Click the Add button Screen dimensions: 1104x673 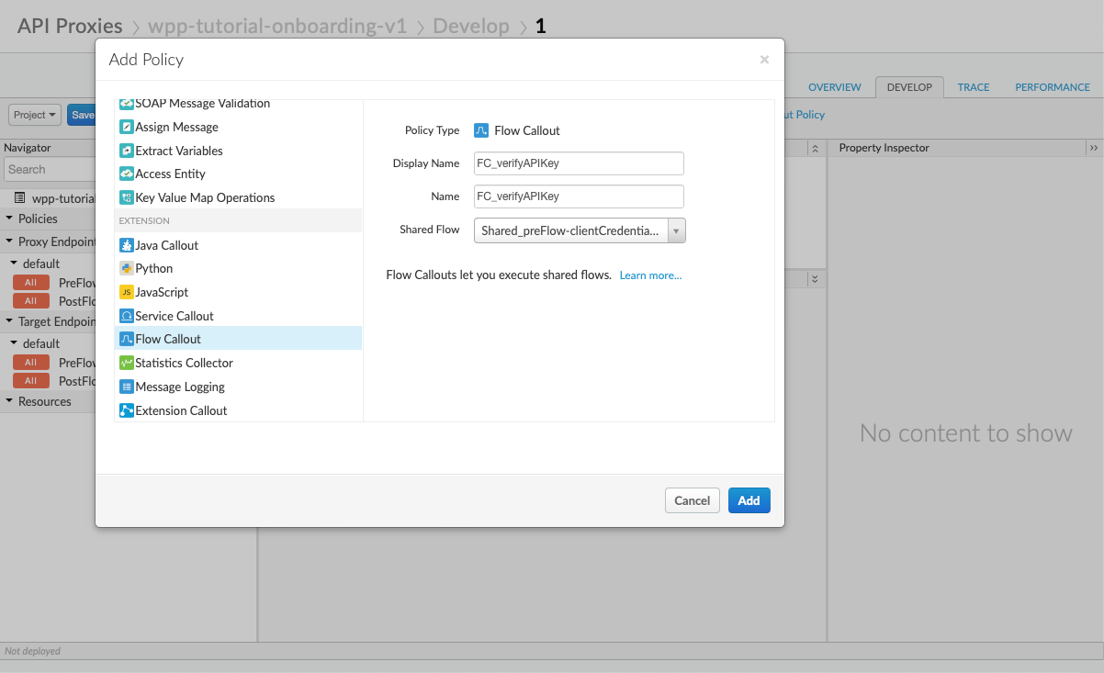click(x=749, y=500)
